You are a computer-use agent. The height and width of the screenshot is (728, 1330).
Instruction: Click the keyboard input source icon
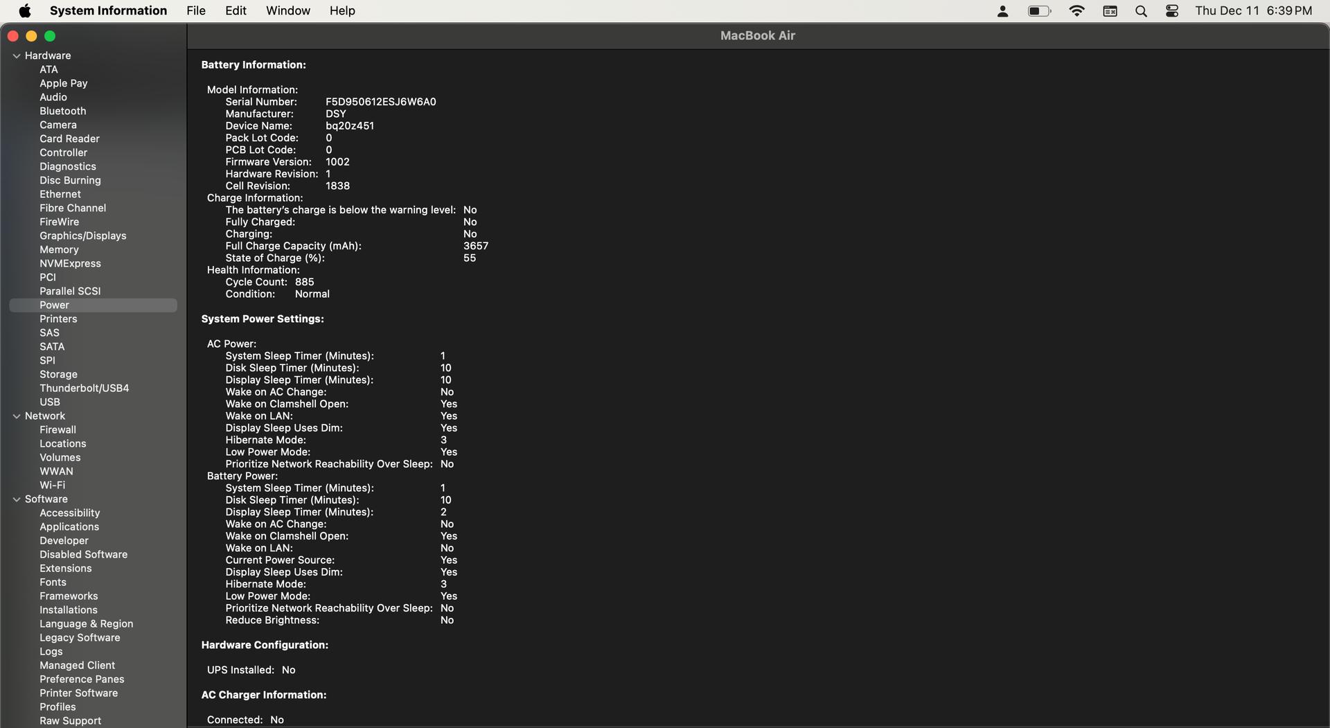point(1110,11)
